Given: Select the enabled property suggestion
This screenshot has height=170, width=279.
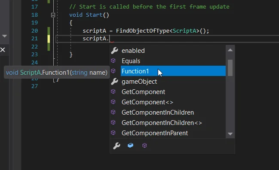Looking at the screenshot, I should [x=168, y=51].
